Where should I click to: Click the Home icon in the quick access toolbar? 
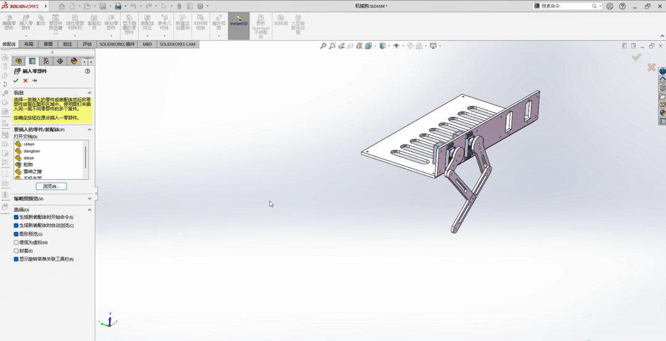click(62, 6)
